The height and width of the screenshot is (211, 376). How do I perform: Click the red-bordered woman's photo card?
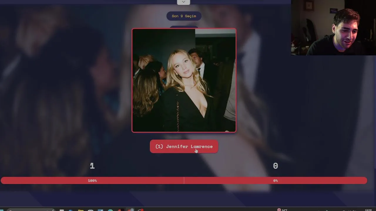184,80
